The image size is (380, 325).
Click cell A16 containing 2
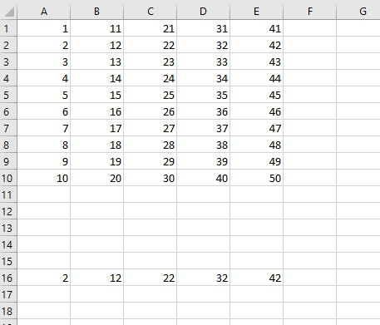pyautogui.click(x=44, y=278)
